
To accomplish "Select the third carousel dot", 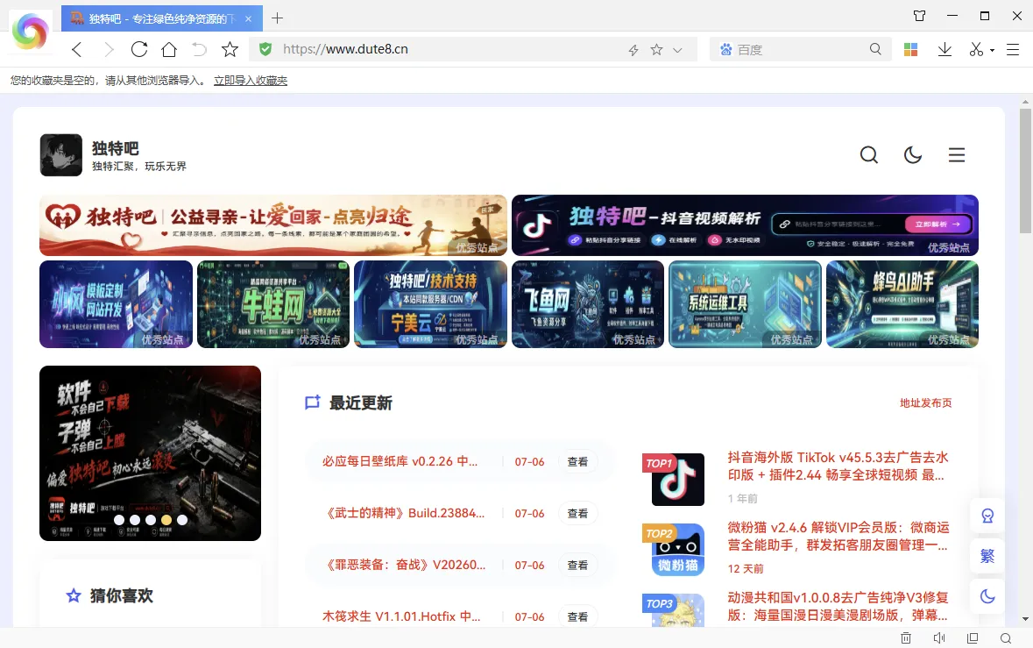I will [x=151, y=520].
